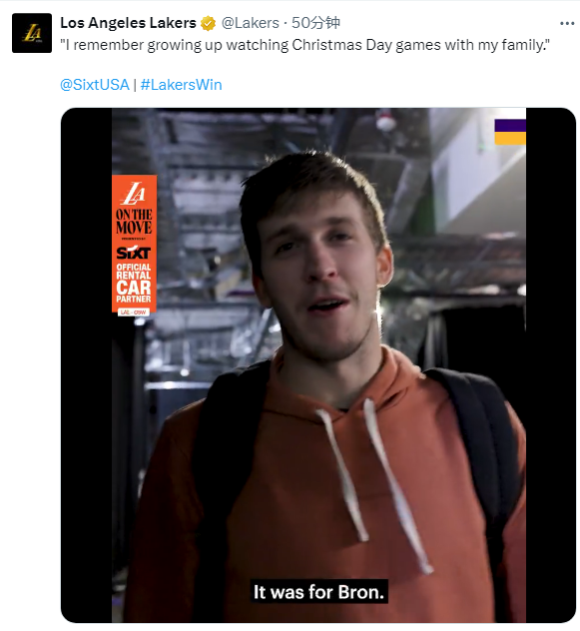Click the LAL-GSW label under the banner

(x=134, y=312)
